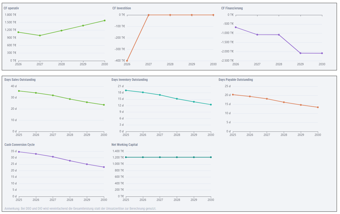
Task: Select the 2029 point in Net Working Capital
Action: pos(194,157)
